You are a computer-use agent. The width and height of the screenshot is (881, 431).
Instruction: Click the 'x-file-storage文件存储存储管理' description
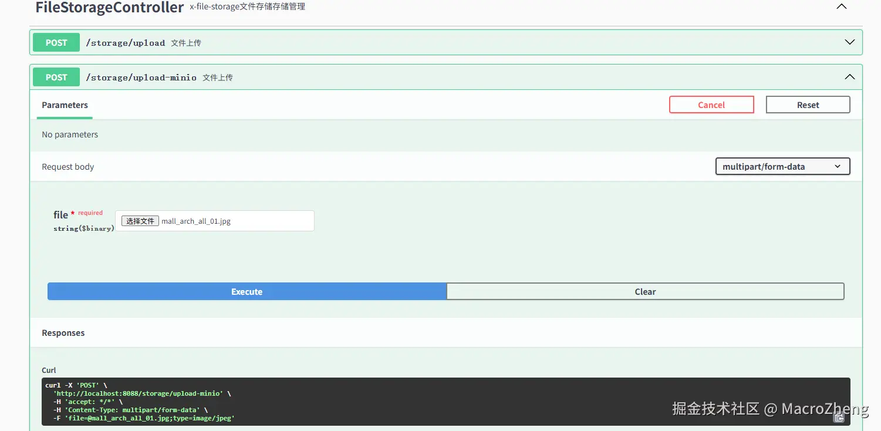click(247, 7)
